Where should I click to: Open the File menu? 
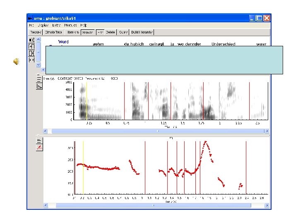[31, 25]
